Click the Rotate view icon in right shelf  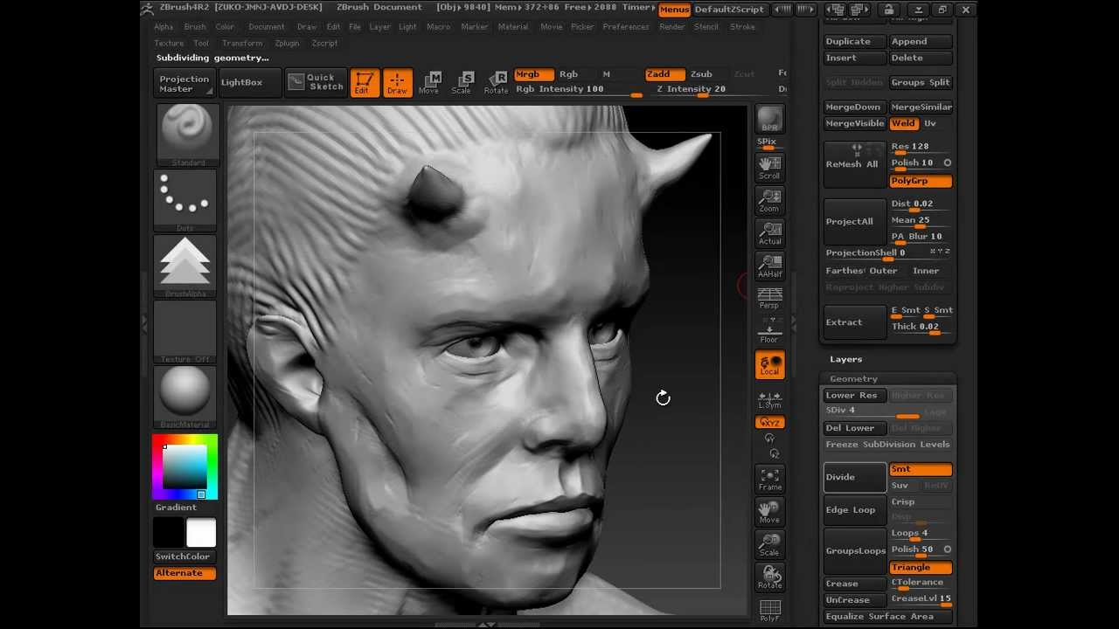769,577
